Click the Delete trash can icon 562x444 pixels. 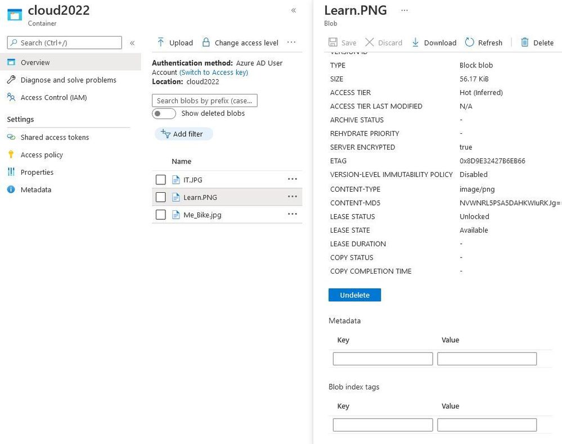[x=525, y=42]
